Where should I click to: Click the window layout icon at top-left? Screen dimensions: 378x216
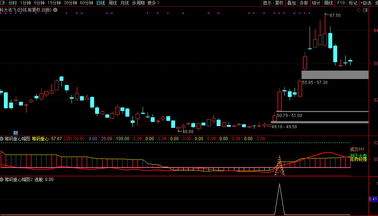click(x=2, y=3)
